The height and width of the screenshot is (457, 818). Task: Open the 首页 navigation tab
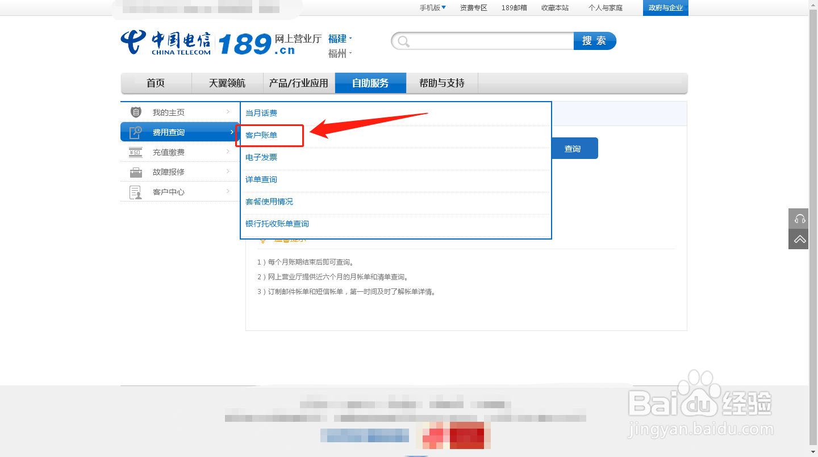(156, 83)
